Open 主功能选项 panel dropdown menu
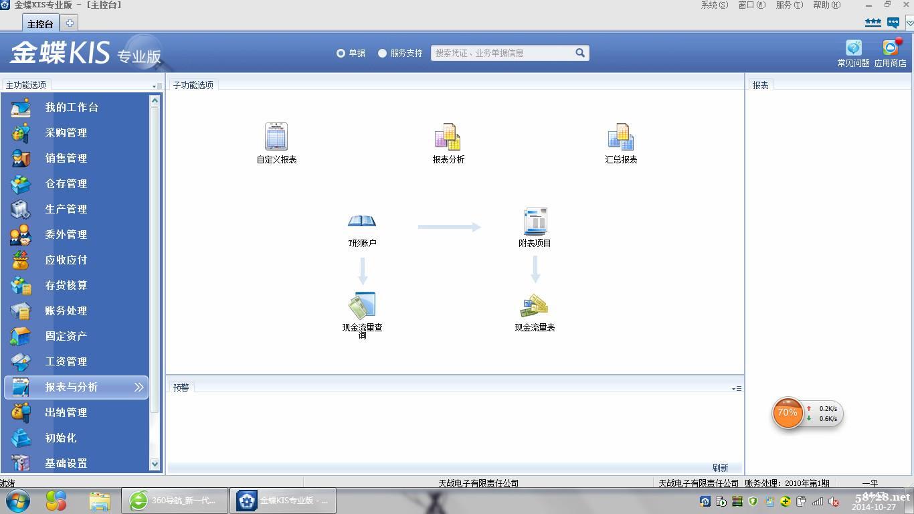914x514 pixels. (x=157, y=86)
